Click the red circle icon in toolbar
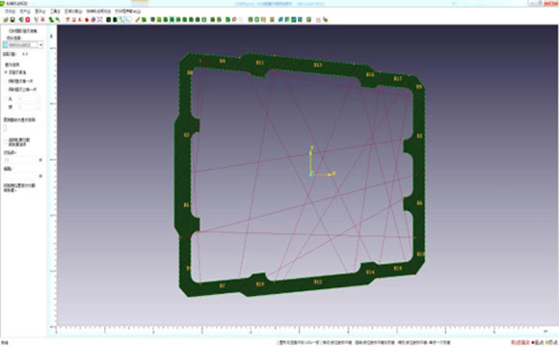 coord(87,19)
